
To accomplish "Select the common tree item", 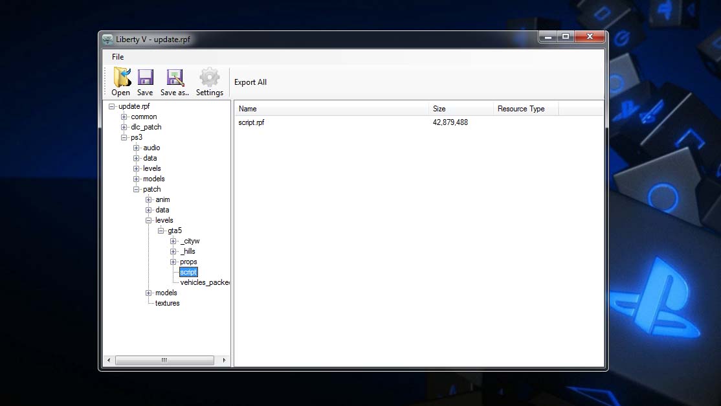I will [144, 117].
